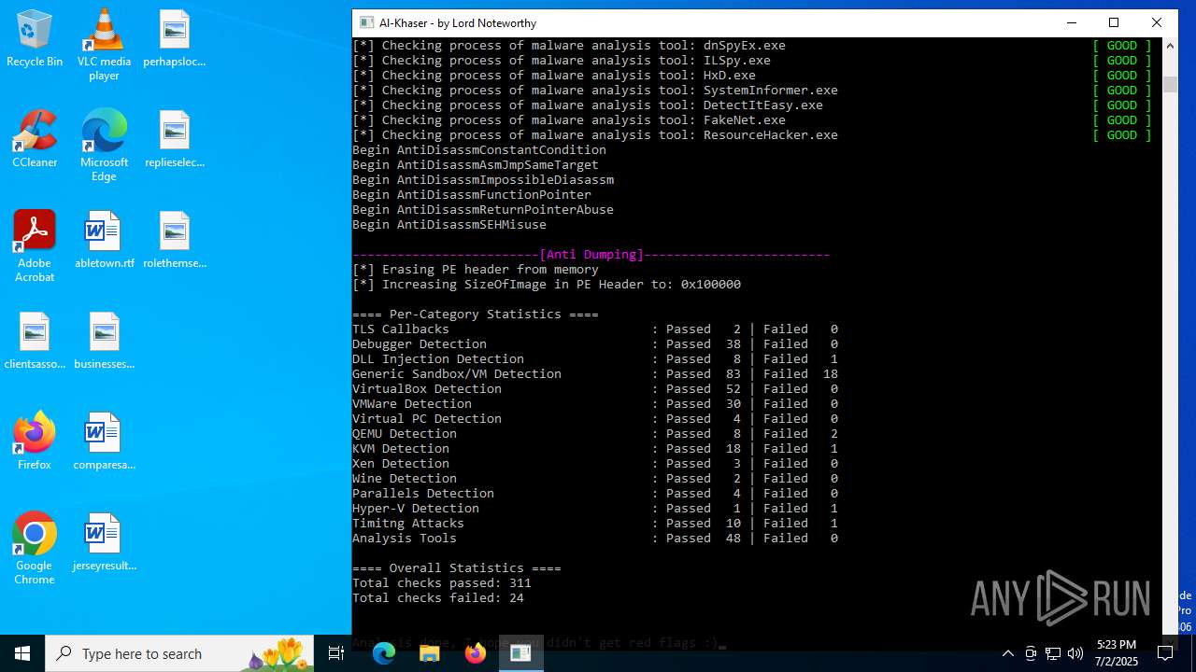The image size is (1196, 672).
Task: Open Google Chrome desktop shortcut
Action: tap(35, 549)
